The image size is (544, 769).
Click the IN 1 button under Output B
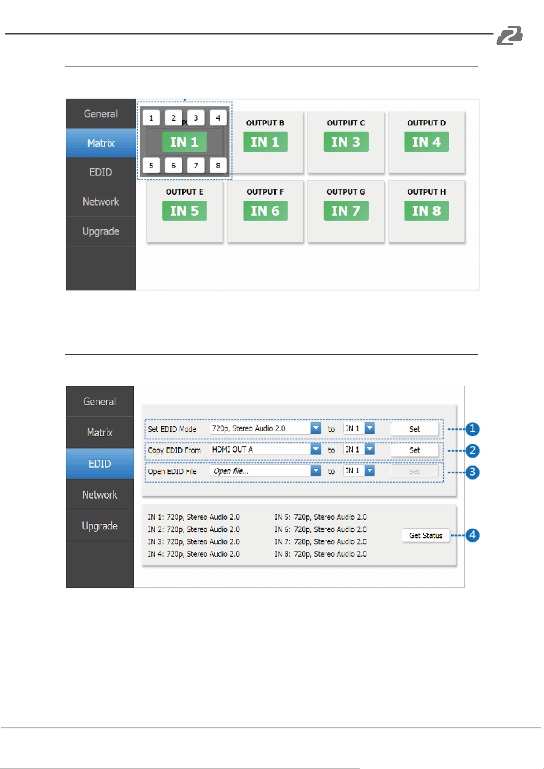(265, 142)
